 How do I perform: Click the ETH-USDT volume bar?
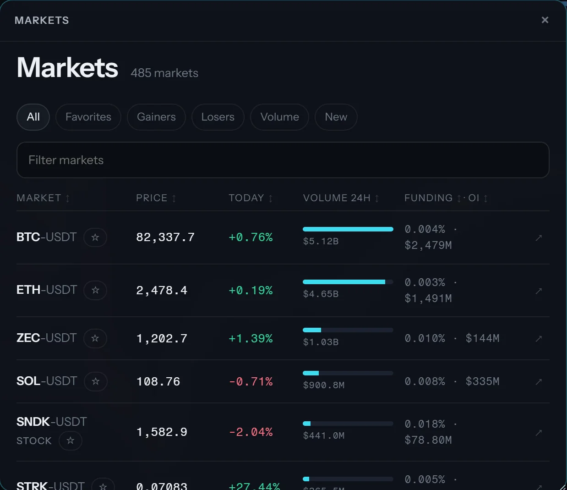[348, 282]
